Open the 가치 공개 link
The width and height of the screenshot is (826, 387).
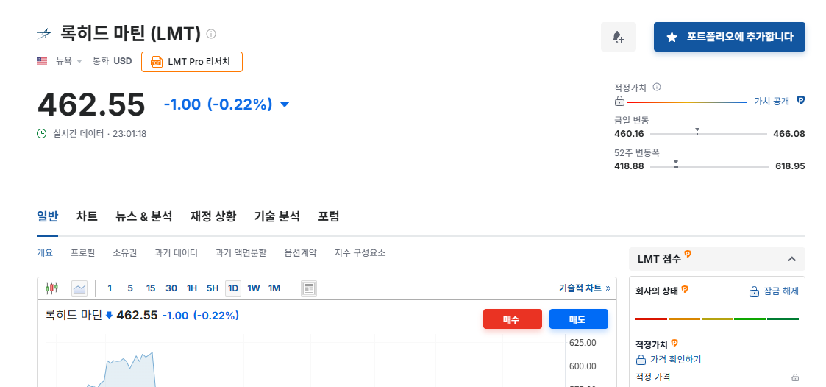coord(772,102)
